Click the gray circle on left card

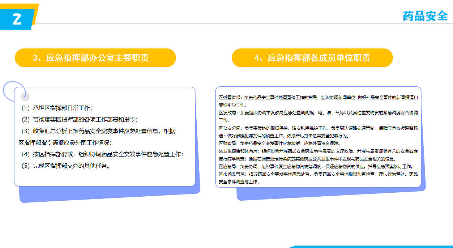(25, 97)
